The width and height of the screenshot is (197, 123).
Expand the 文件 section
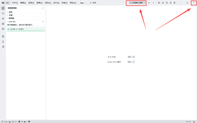[x=26, y=12]
